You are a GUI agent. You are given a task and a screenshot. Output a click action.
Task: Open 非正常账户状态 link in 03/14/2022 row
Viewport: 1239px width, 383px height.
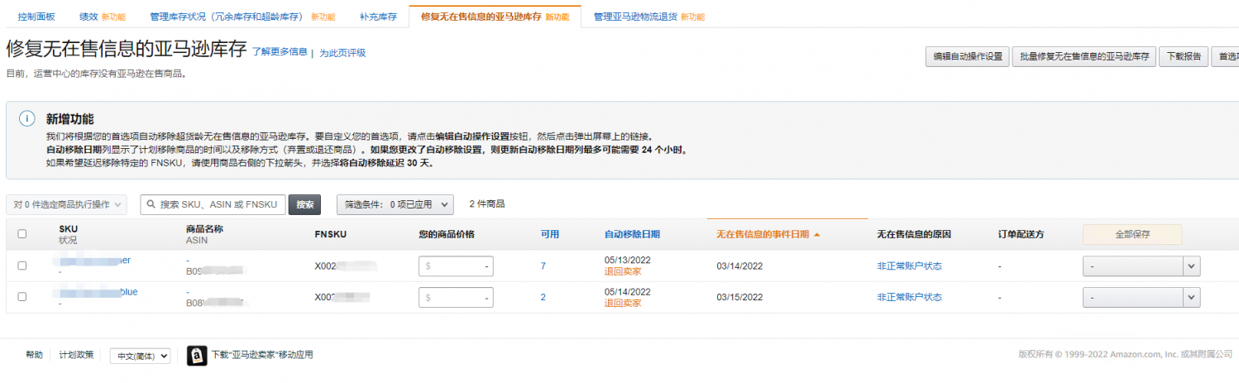909,266
